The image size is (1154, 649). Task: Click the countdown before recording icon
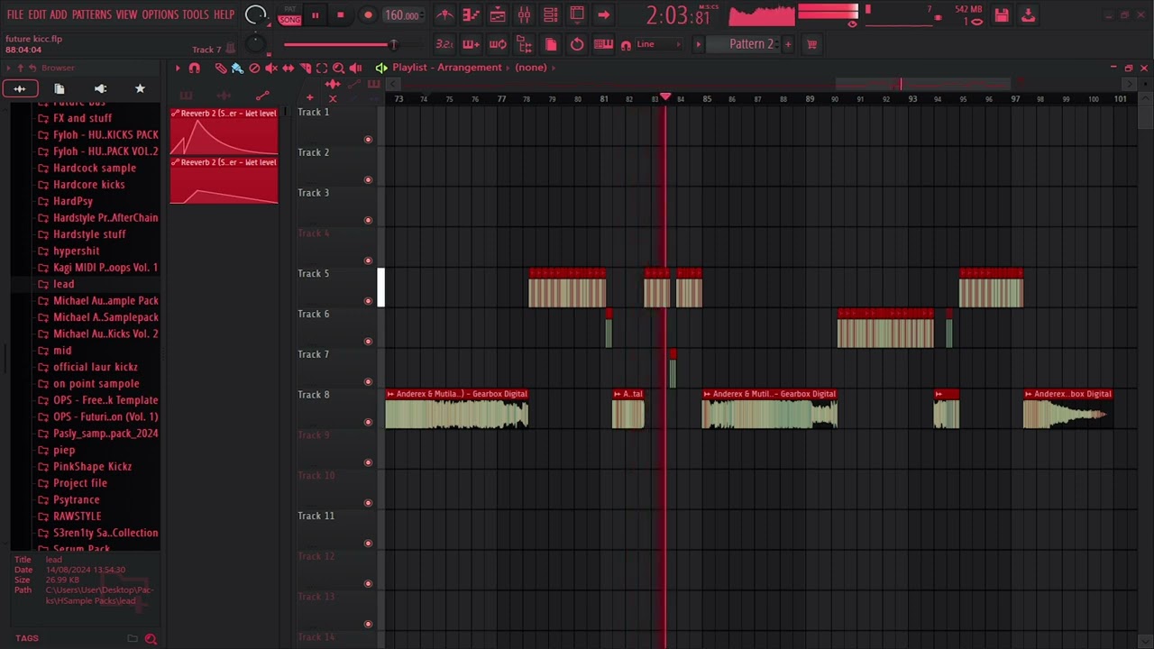[444, 44]
